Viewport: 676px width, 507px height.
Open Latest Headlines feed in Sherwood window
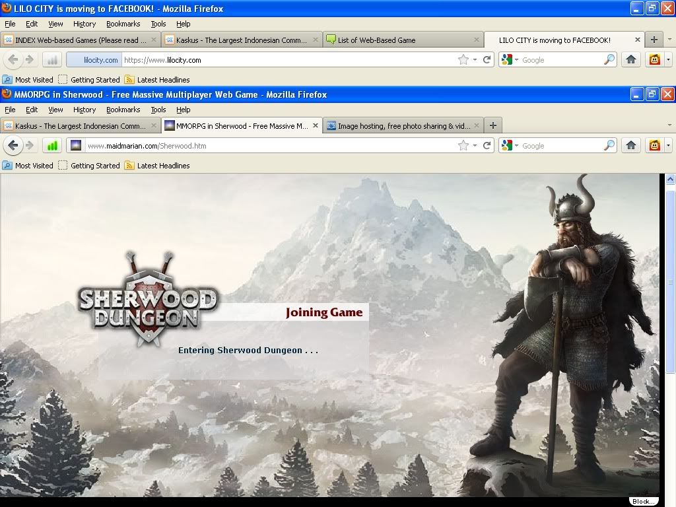click(157, 166)
